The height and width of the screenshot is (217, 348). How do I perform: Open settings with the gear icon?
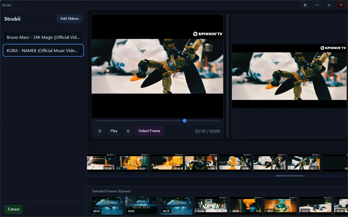coord(305,5)
